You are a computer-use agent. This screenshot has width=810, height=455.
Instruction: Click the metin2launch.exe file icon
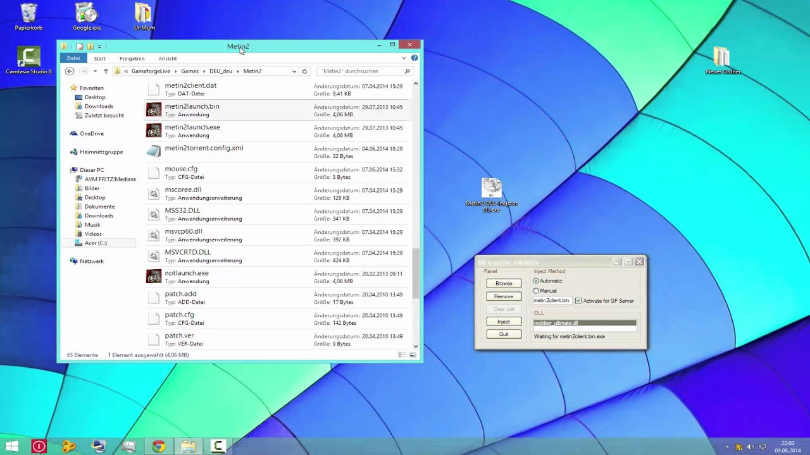(x=154, y=131)
